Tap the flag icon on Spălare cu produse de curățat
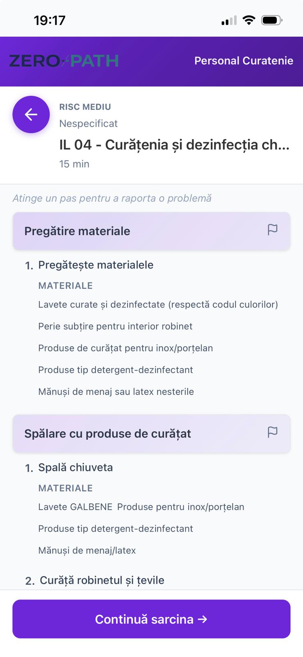This screenshot has width=303, height=657. point(272,432)
